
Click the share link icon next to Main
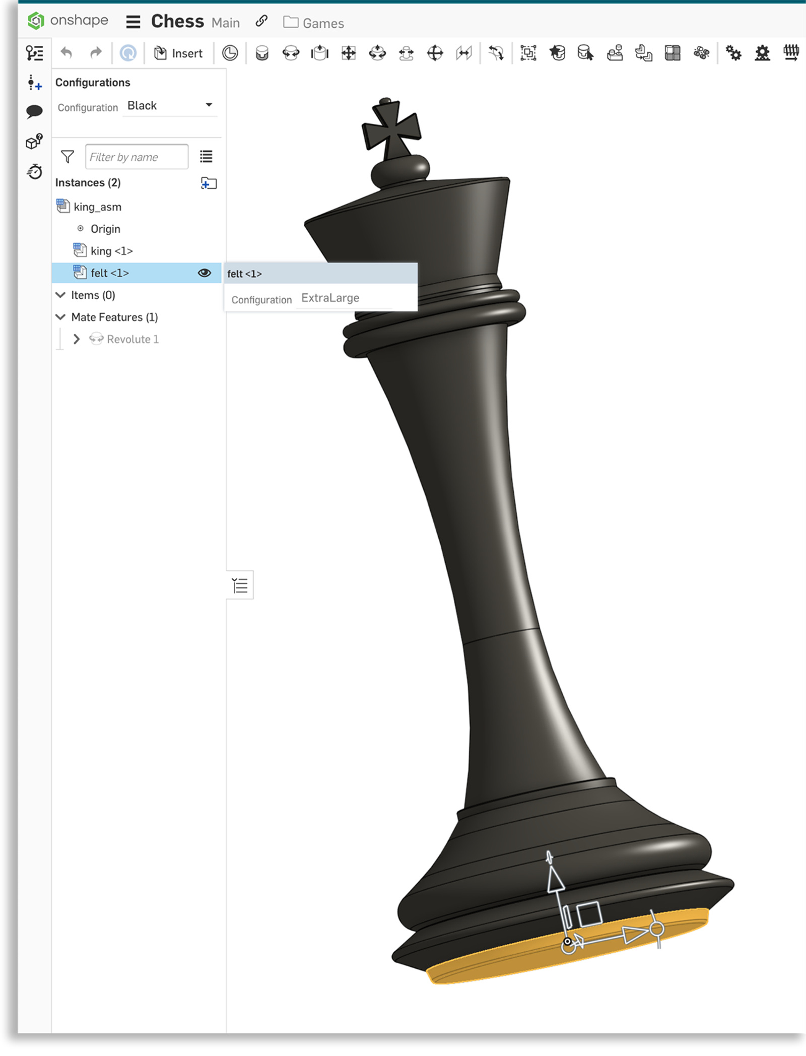pos(261,22)
